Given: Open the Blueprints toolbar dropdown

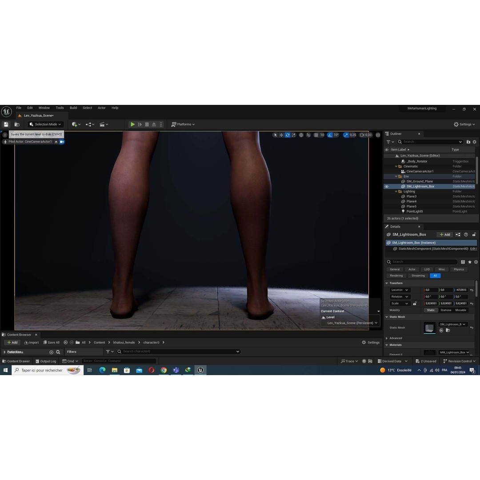Looking at the screenshot, I should click(90, 124).
